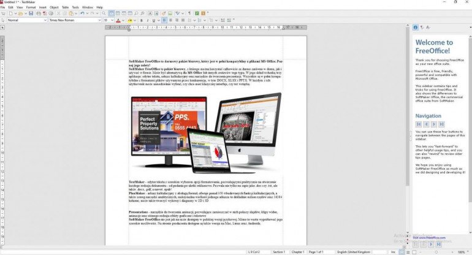Toggle centered text alignment
The image size is (472, 255).
pyautogui.click(x=170, y=20)
